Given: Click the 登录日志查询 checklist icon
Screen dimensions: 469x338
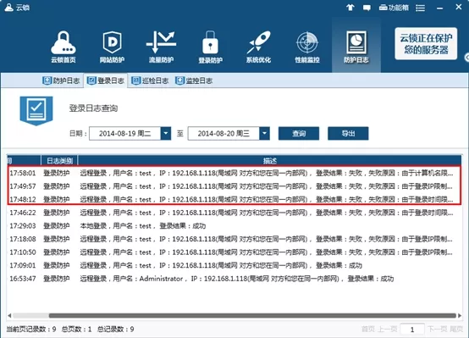Looking at the screenshot, I should pyautogui.click(x=36, y=110).
